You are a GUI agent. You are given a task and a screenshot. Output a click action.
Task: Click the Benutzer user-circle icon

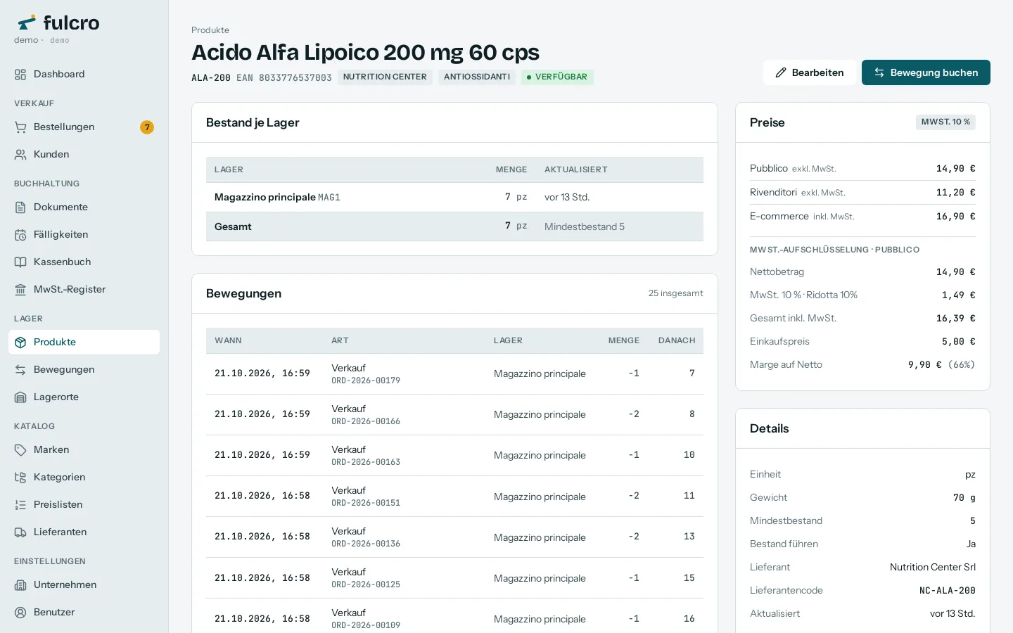click(20, 613)
